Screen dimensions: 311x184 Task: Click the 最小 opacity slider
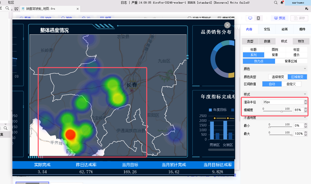click(x=280, y=127)
